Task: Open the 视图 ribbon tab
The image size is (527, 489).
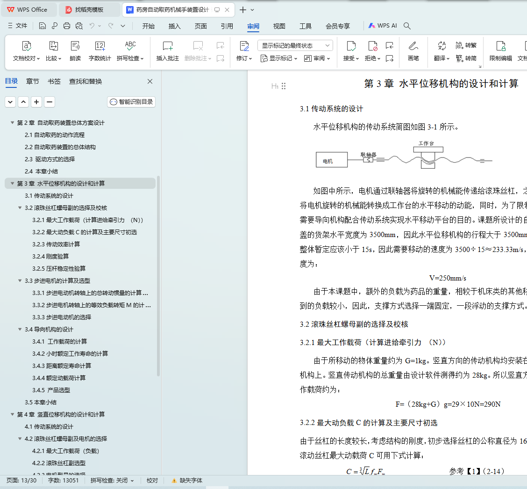Action: point(279,26)
